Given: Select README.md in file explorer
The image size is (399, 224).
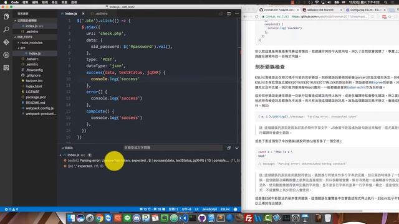Looking at the screenshot, I should 35,103.
